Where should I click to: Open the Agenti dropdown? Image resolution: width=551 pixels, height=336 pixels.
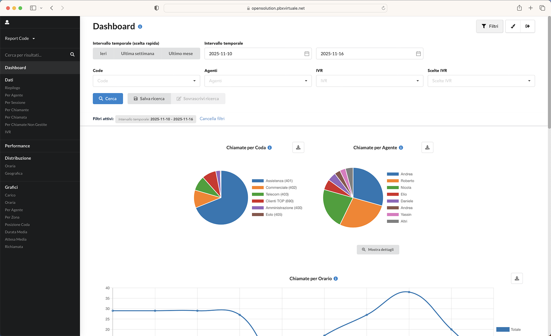point(258,81)
